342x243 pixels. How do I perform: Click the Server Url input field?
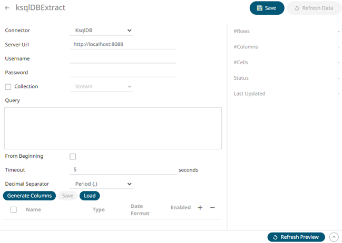[x=123, y=44]
